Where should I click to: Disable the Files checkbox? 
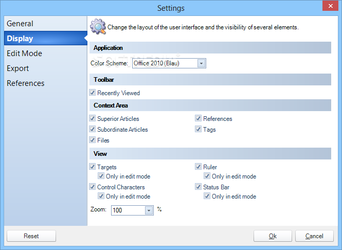click(x=93, y=139)
